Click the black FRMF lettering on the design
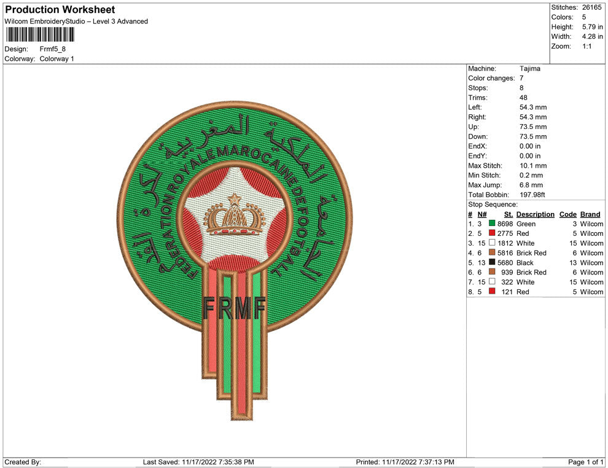608x468 pixels. [x=234, y=308]
